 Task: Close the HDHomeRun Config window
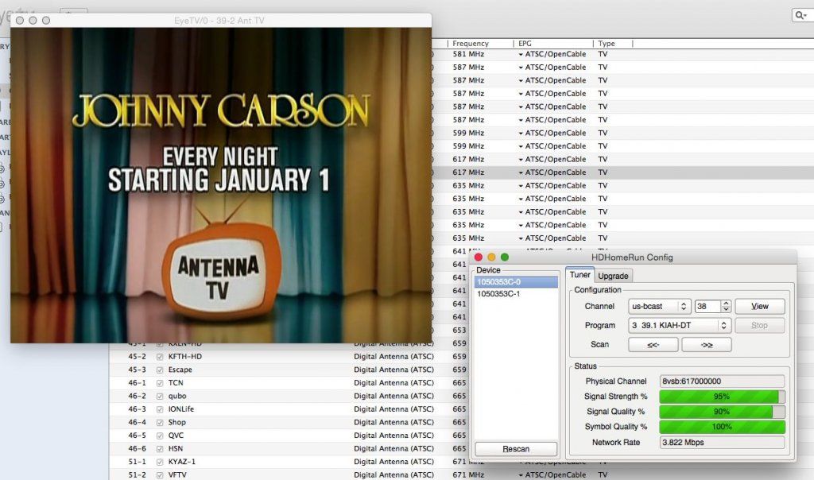coord(479,257)
